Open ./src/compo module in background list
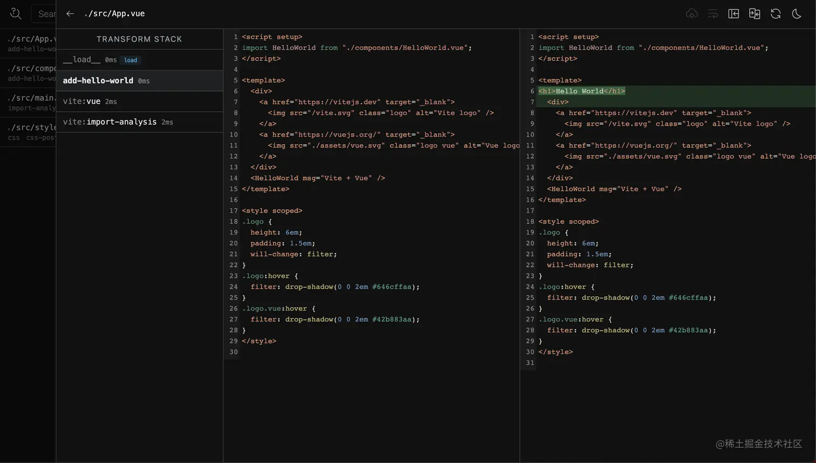The height and width of the screenshot is (463, 816). (28, 73)
